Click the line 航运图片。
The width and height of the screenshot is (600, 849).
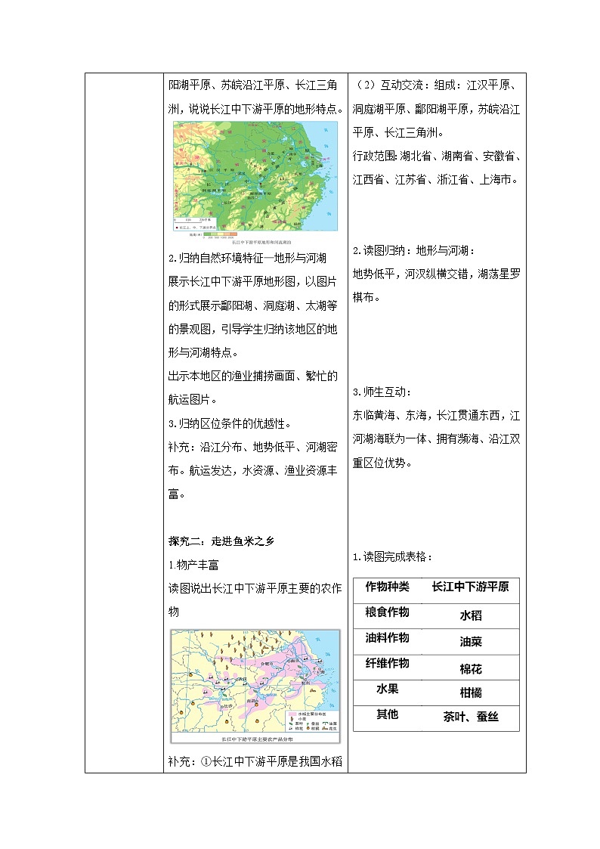(x=193, y=400)
